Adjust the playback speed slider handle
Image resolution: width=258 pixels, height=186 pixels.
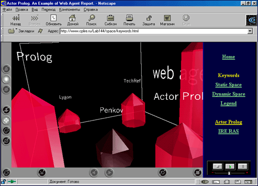click(x=229, y=173)
